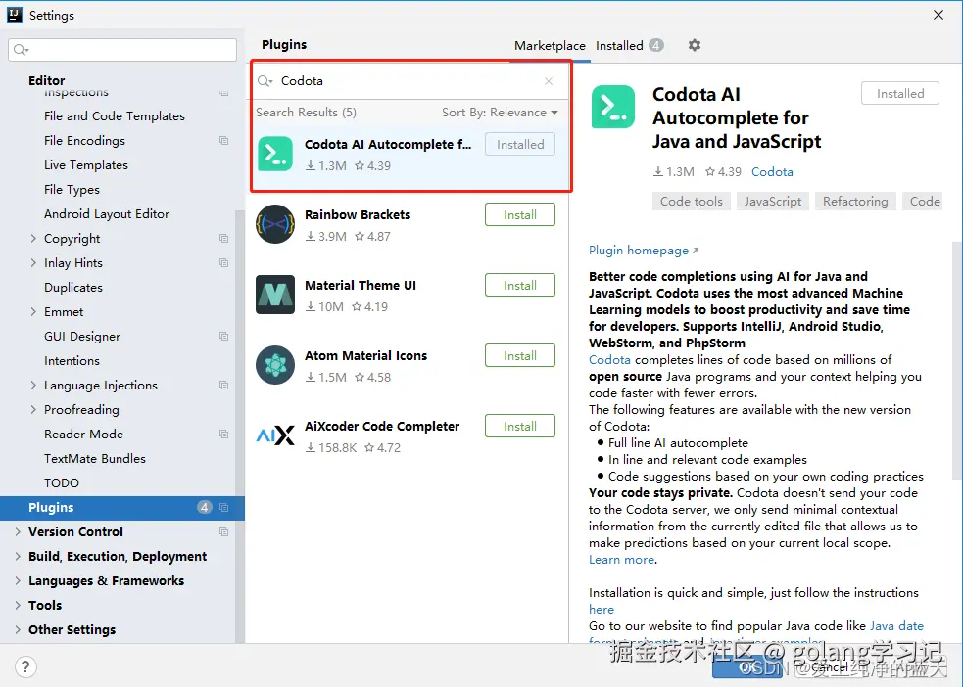This screenshot has width=963, height=687.
Task: Expand the Version Control section
Action: click(18, 531)
